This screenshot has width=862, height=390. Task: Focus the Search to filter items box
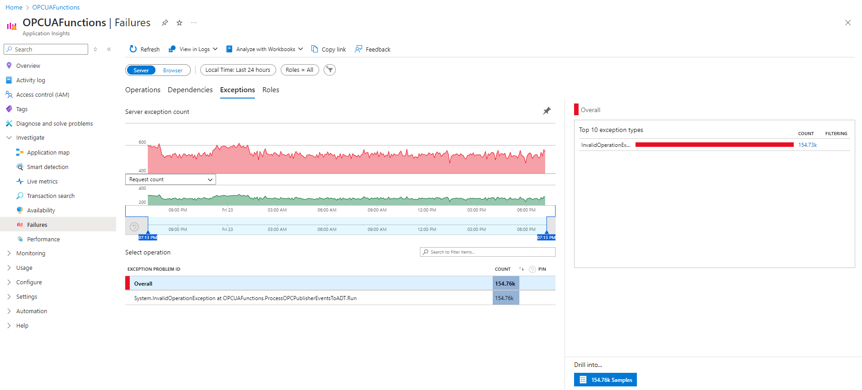[x=487, y=252]
